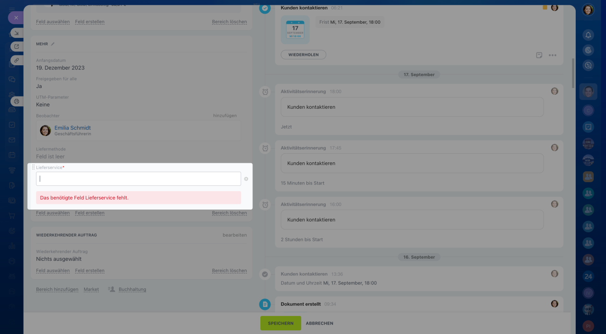This screenshot has width=606, height=334.
Task: Click hinzufügen next to Beobachter
Action: 224,115
